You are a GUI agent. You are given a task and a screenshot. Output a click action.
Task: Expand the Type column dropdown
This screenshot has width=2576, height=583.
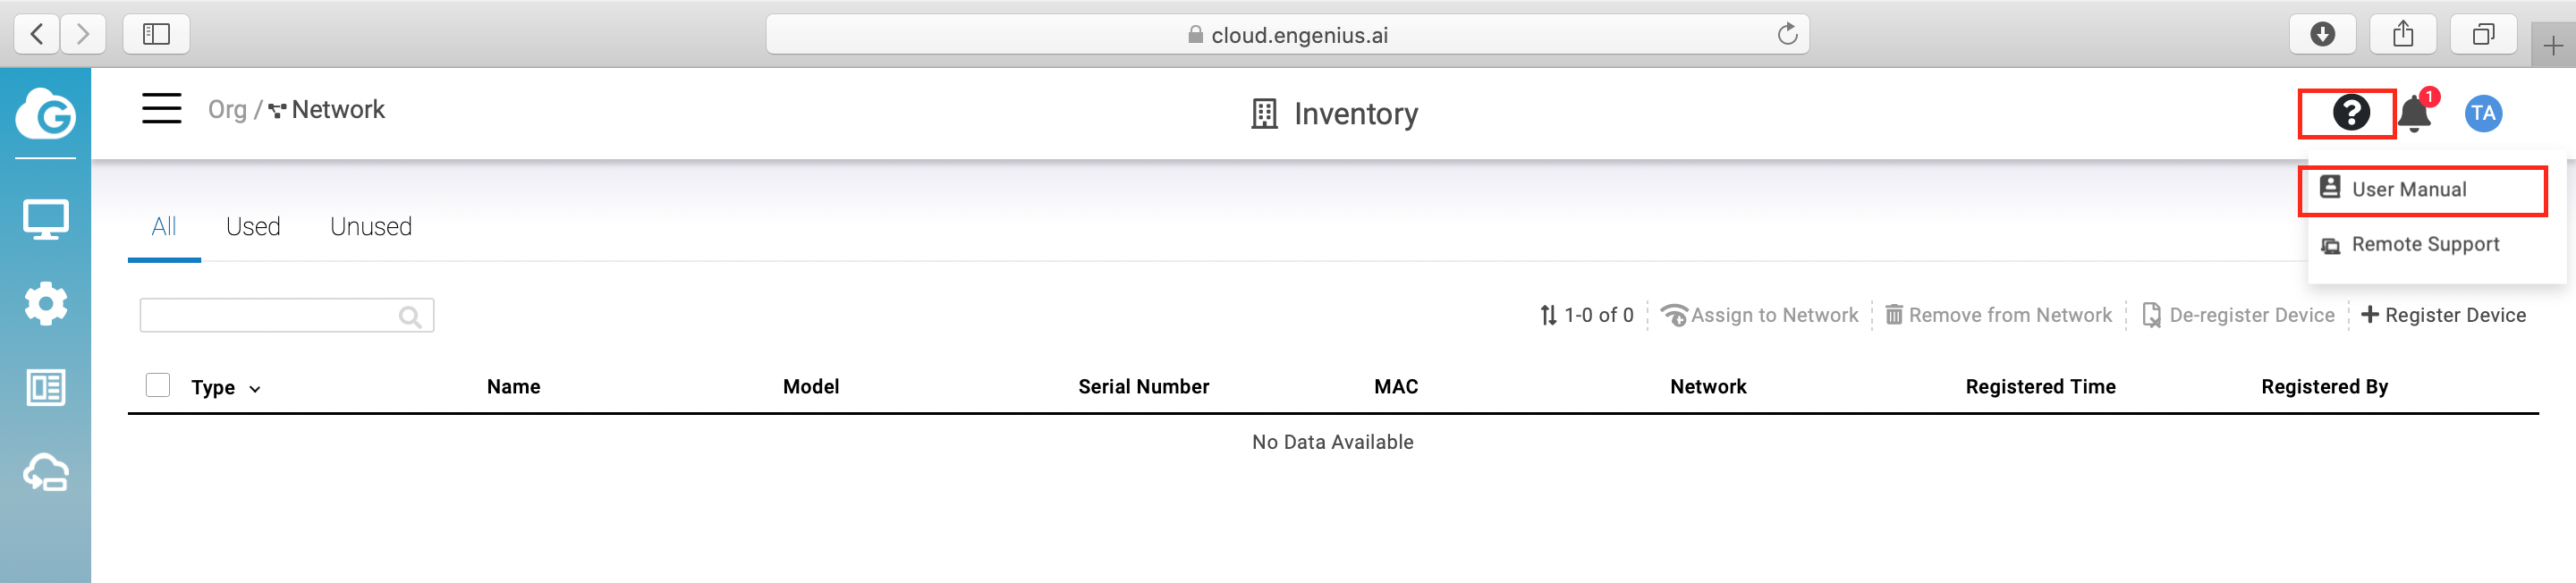tap(255, 389)
